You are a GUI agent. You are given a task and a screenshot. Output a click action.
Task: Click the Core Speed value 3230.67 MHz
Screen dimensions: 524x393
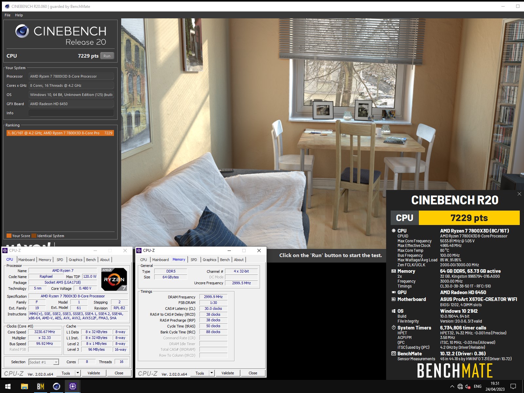point(45,332)
